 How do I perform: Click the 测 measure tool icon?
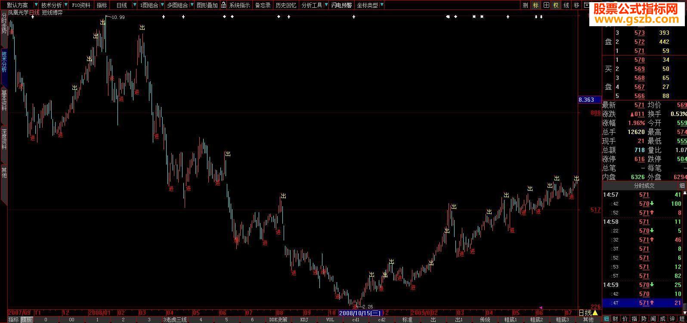click(x=525, y=5)
